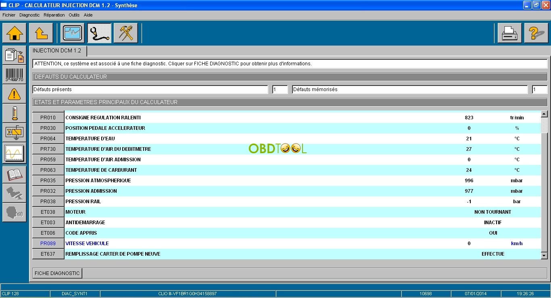The width and height of the screenshot is (551, 298).
Task: Open the oscilloscope graph sidebar view
Action: point(14,153)
